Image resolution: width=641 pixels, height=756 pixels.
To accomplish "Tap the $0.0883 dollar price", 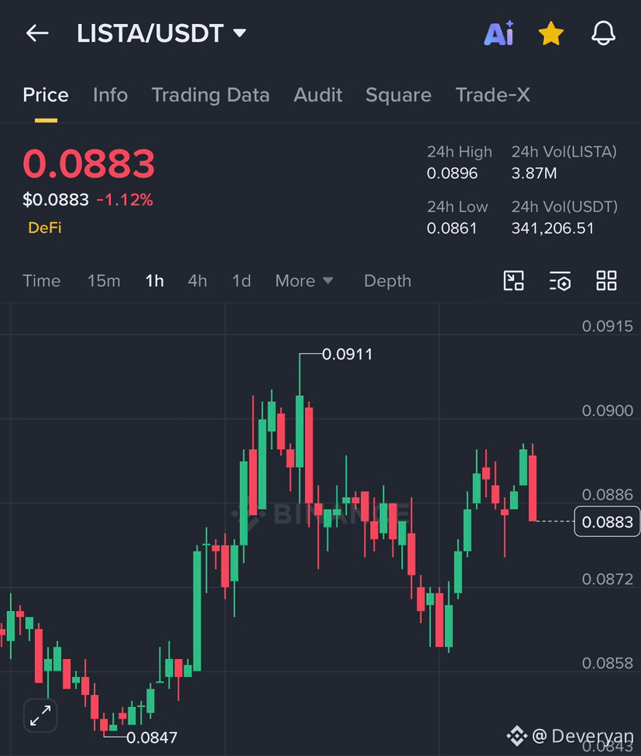I will (x=56, y=200).
